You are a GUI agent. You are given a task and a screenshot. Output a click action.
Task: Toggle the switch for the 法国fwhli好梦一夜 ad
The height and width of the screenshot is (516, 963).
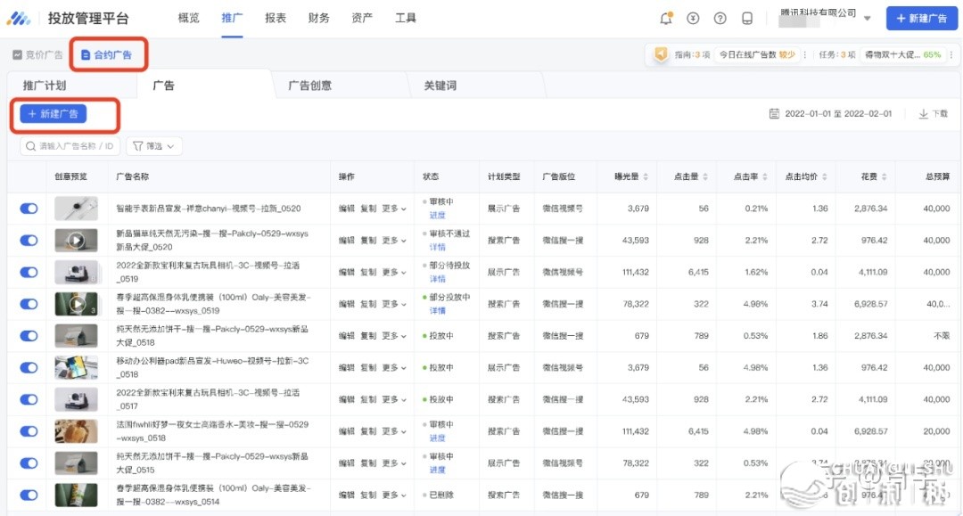pos(29,431)
